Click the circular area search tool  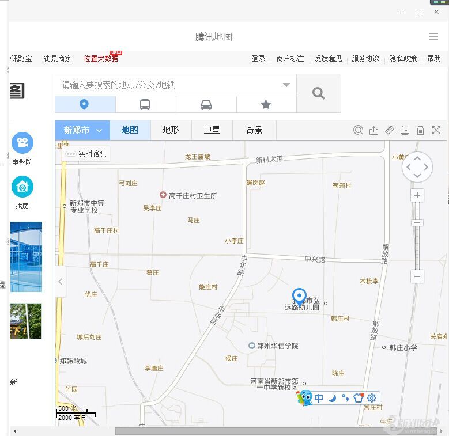(358, 130)
